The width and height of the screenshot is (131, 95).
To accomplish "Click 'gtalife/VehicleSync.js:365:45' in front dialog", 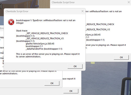I will point(40,44).
